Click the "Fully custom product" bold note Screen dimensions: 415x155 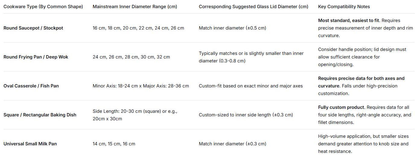(341, 107)
